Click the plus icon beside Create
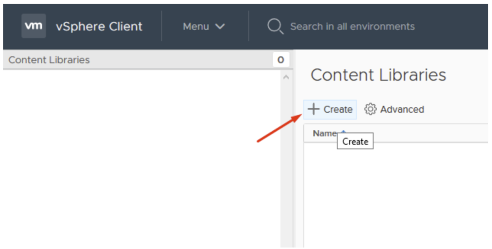This screenshot has width=492, height=249. click(313, 109)
